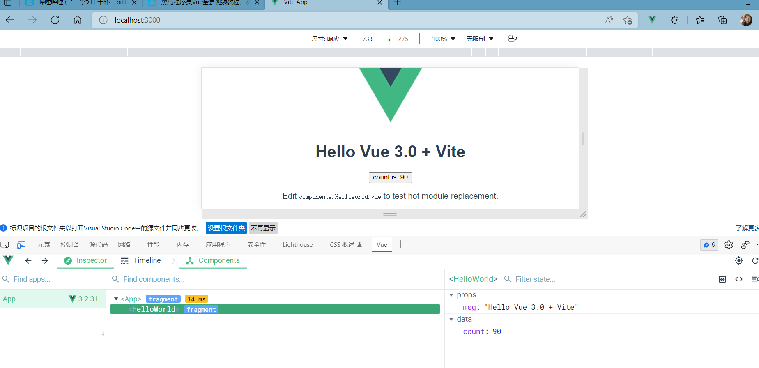Add this page to favorites
The height and width of the screenshot is (368, 759).
[x=628, y=20]
